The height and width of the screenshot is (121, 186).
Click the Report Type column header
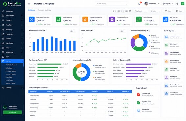(33, 92)
